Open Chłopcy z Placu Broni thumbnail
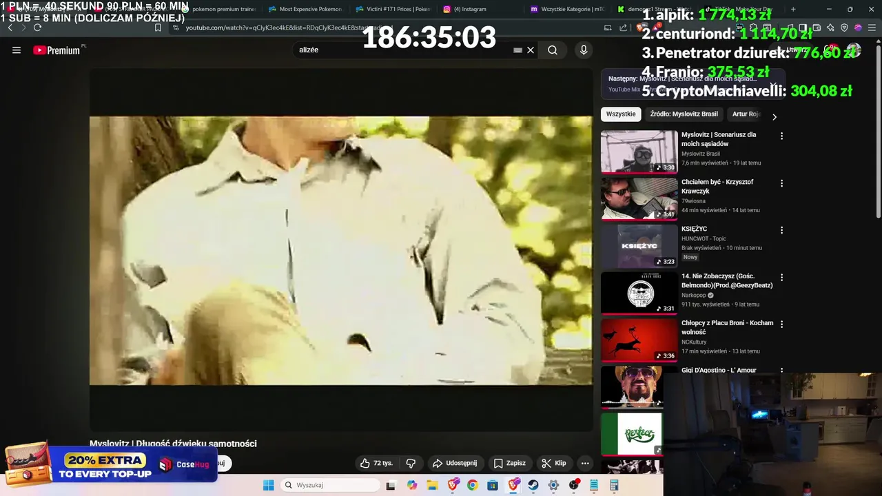Image resolution: width=882 pixels, height=496 pixels. [x=639, y=340]
